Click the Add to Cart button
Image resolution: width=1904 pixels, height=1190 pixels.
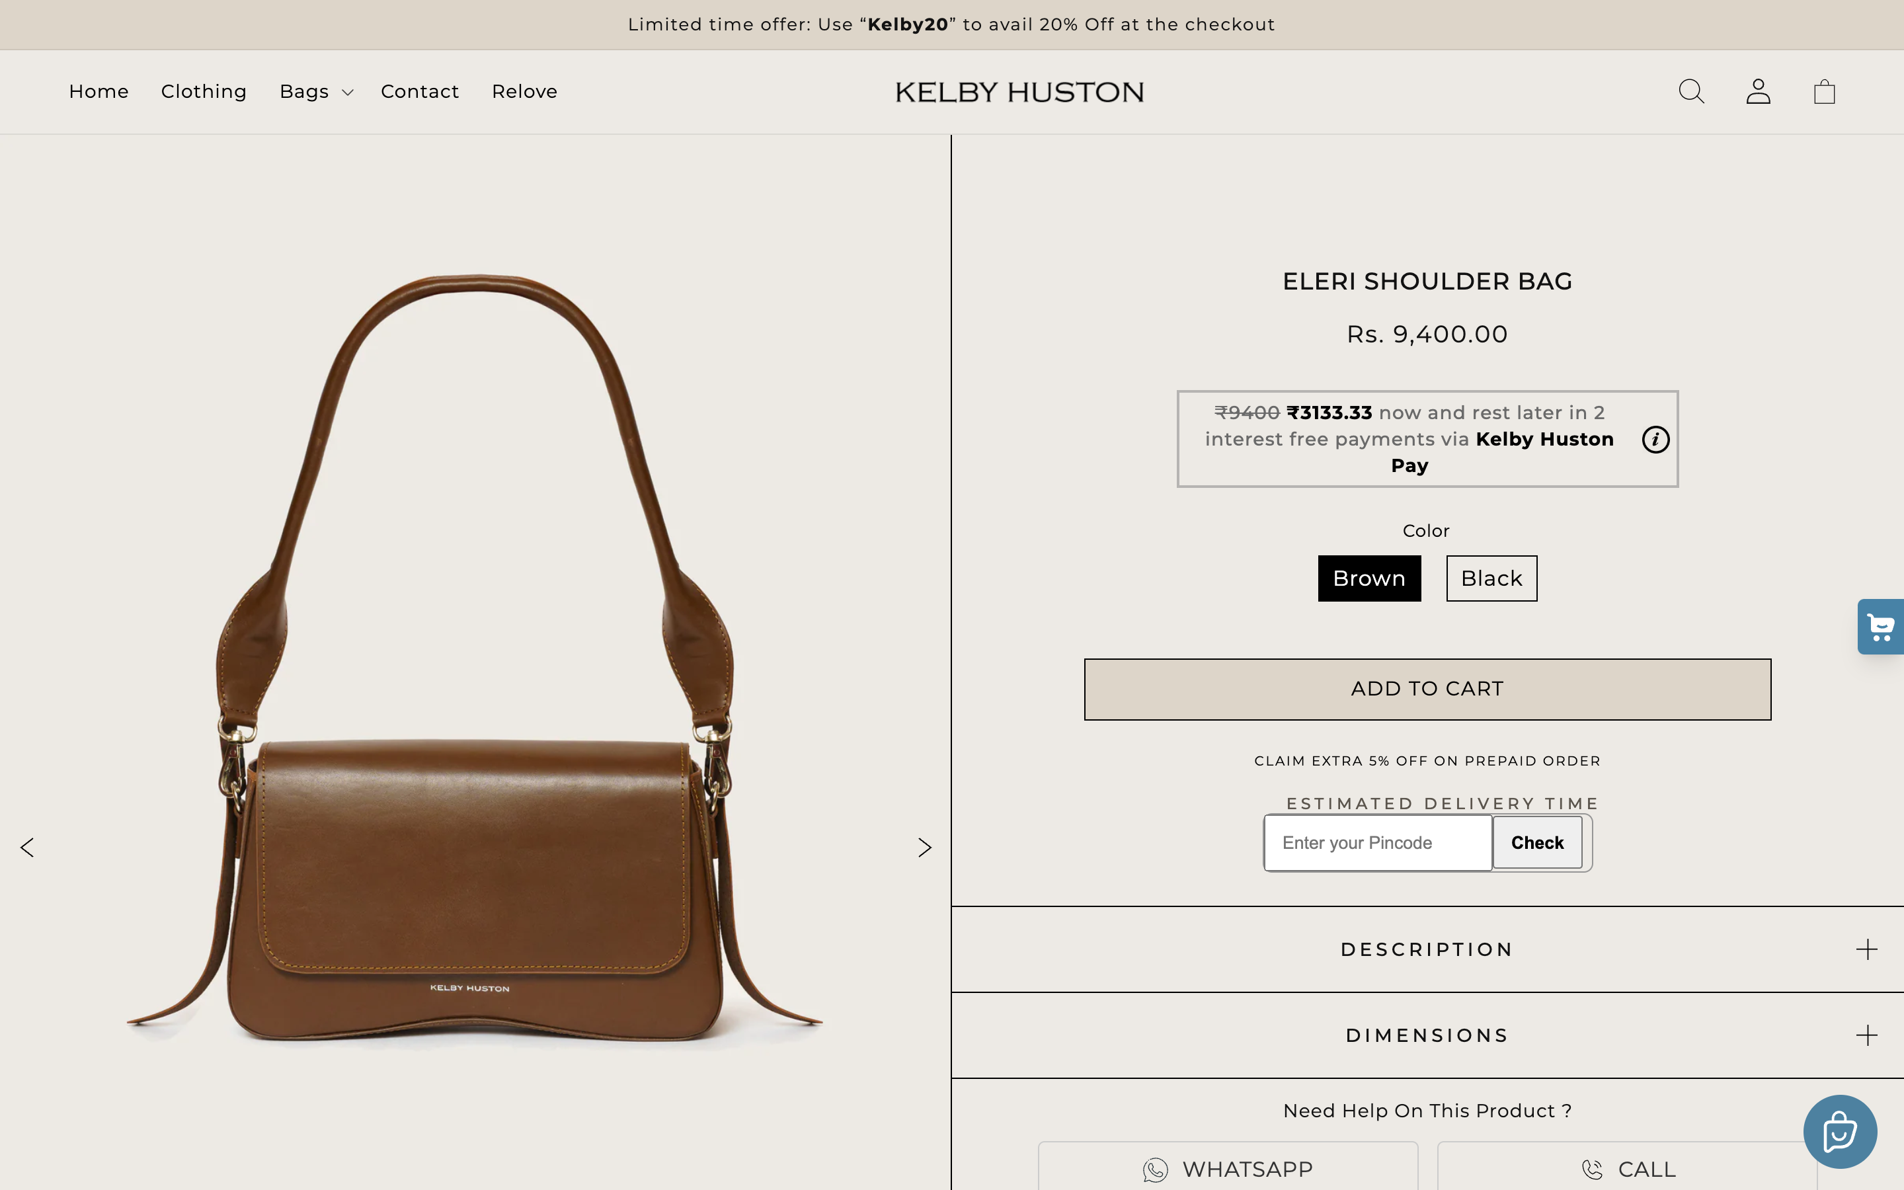[1427, 690]
